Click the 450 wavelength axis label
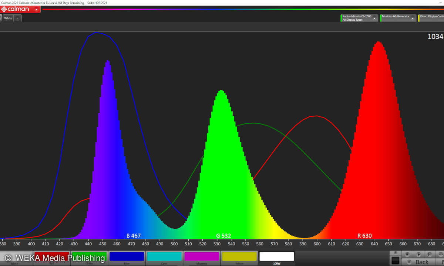Image resolution: width=444 pixels, height=266 pixels. coord(102,243)
